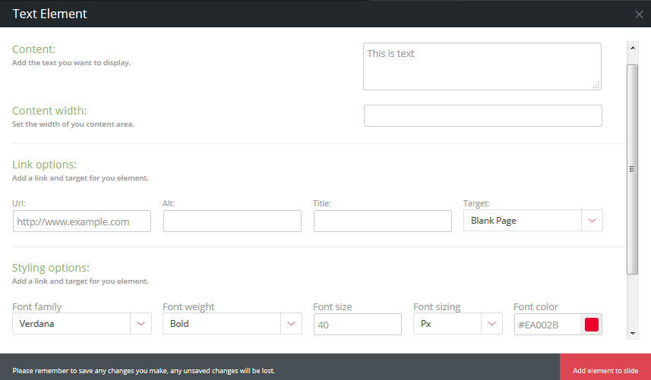Click the scrollbar down arrow
This screenshot has height=380, width=651.
pos(632,333)
